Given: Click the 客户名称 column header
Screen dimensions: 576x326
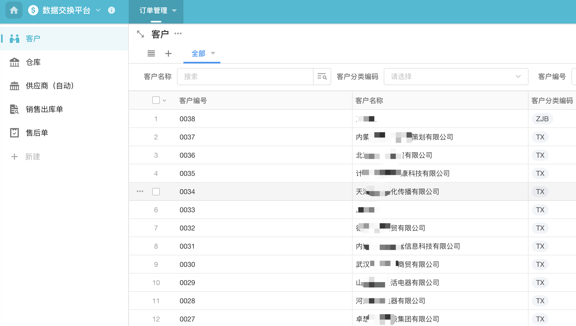Looking at the screenshot, I should click(x=369, y=101).
